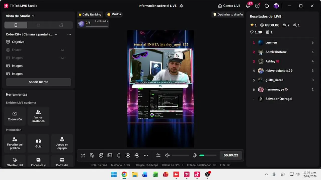Click Optimiza tu diseño tip

pyautogui.click(x=228, y=14)
